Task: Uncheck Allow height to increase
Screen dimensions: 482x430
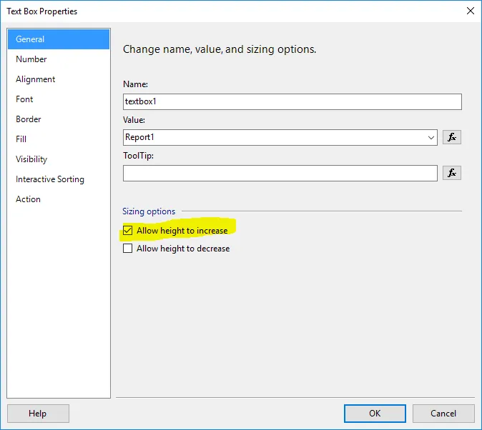Action: [x=127, y=230]
